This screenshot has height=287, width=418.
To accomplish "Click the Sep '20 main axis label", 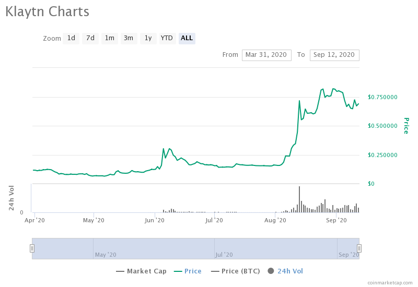I will pyautogui.click(x=336, y=220).
